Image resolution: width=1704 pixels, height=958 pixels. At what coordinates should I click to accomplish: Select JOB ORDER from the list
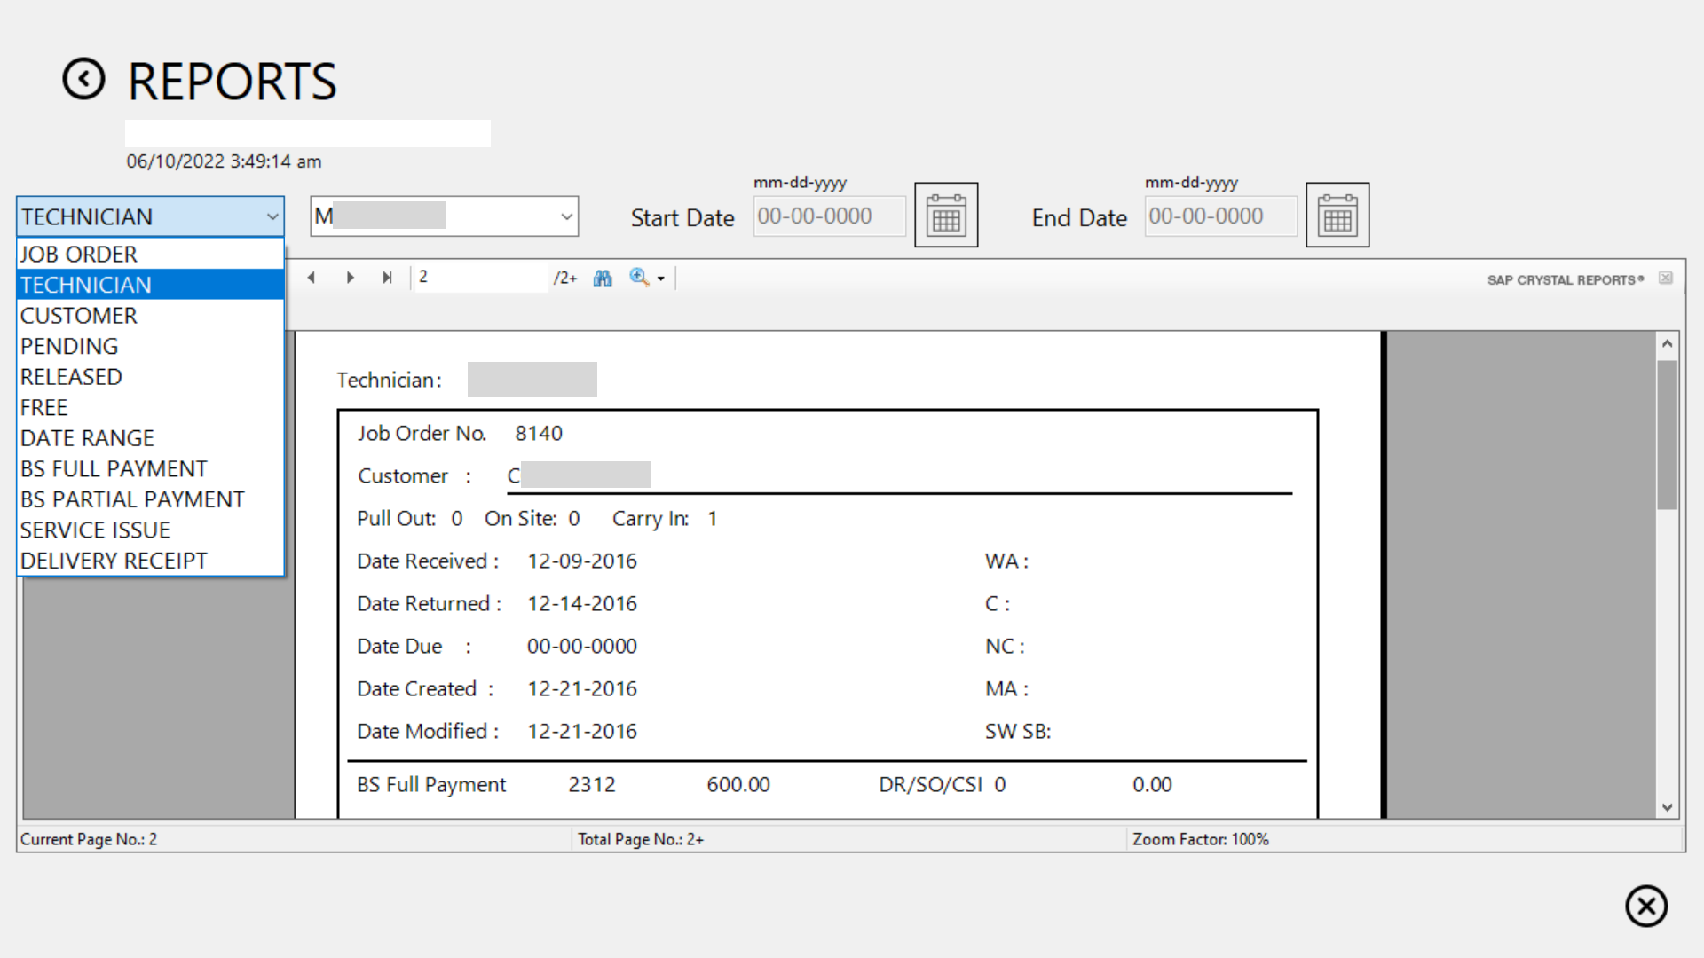click(x=79, y=255)
